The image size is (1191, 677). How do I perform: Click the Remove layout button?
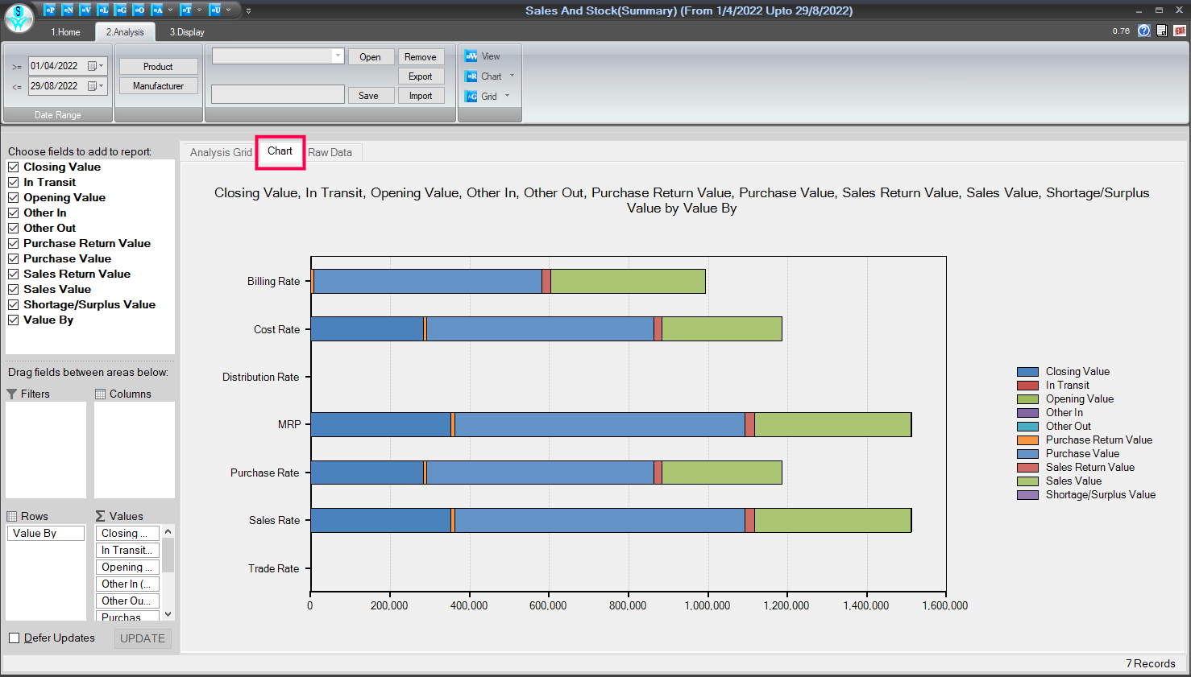pyautogui.click(x=421, y=57)
